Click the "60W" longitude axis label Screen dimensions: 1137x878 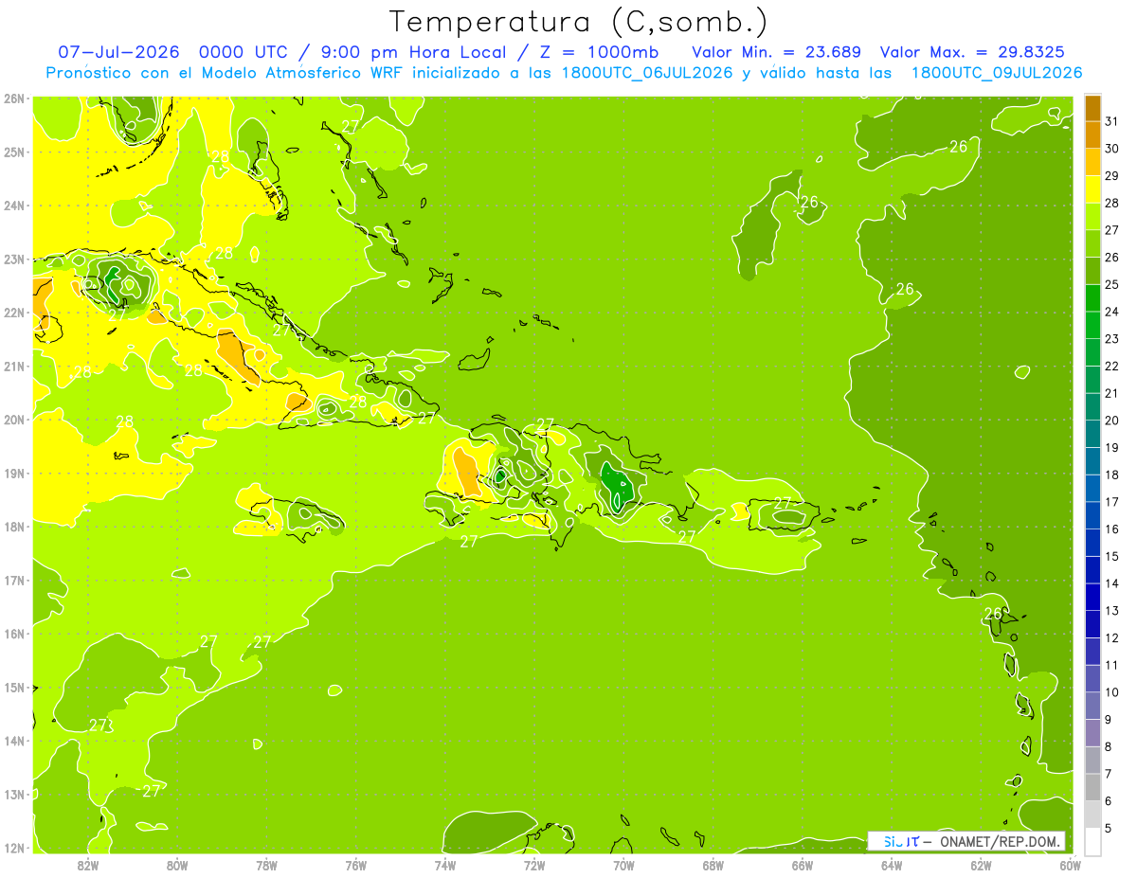pyautogui.click(x=1070, y=866)
